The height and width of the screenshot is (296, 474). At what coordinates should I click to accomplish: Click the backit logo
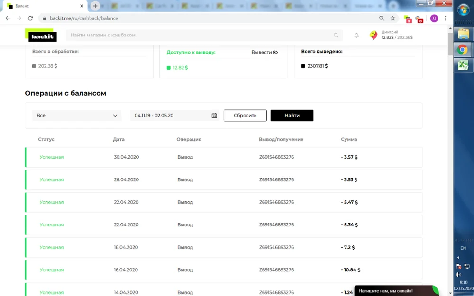(x=41, y=35)
